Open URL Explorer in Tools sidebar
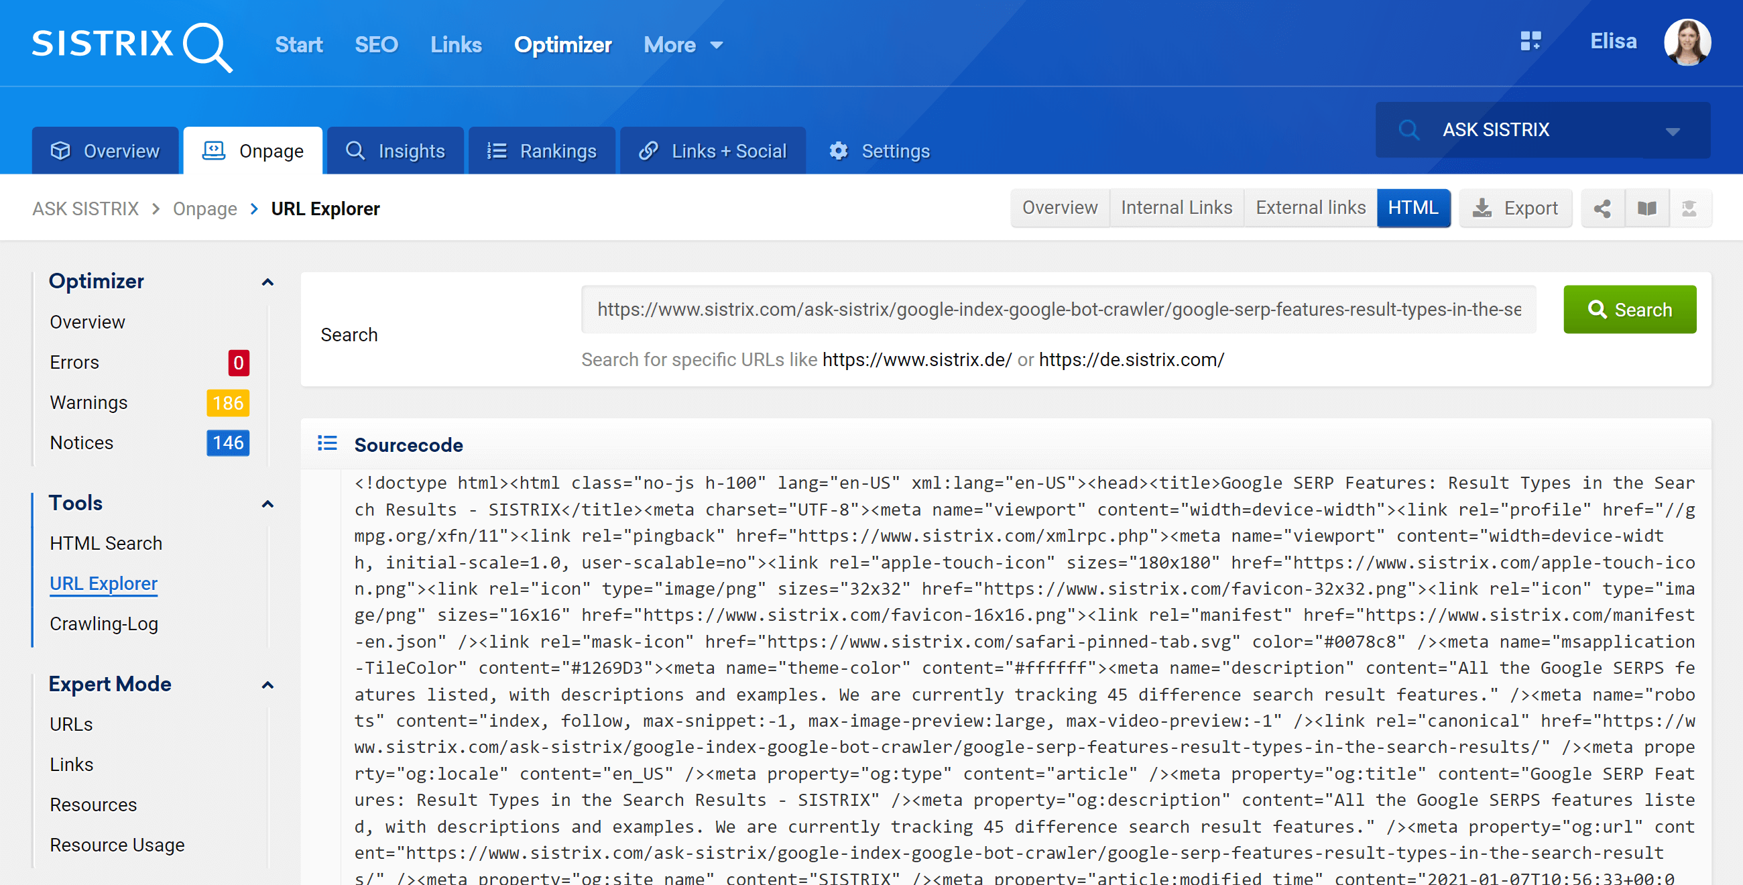Image resolution: width=1743 pixels, height=885 pixels. point(103,583)
